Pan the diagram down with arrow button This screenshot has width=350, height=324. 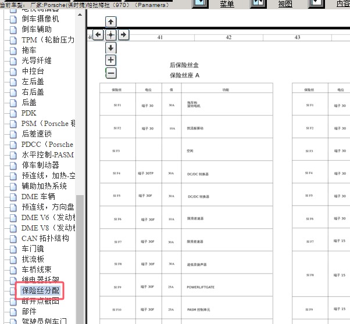click(x=110, y=48)
